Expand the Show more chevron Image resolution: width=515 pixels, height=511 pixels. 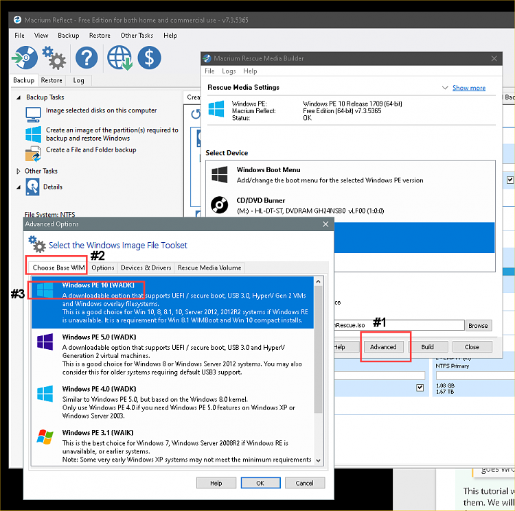[445, 88]
